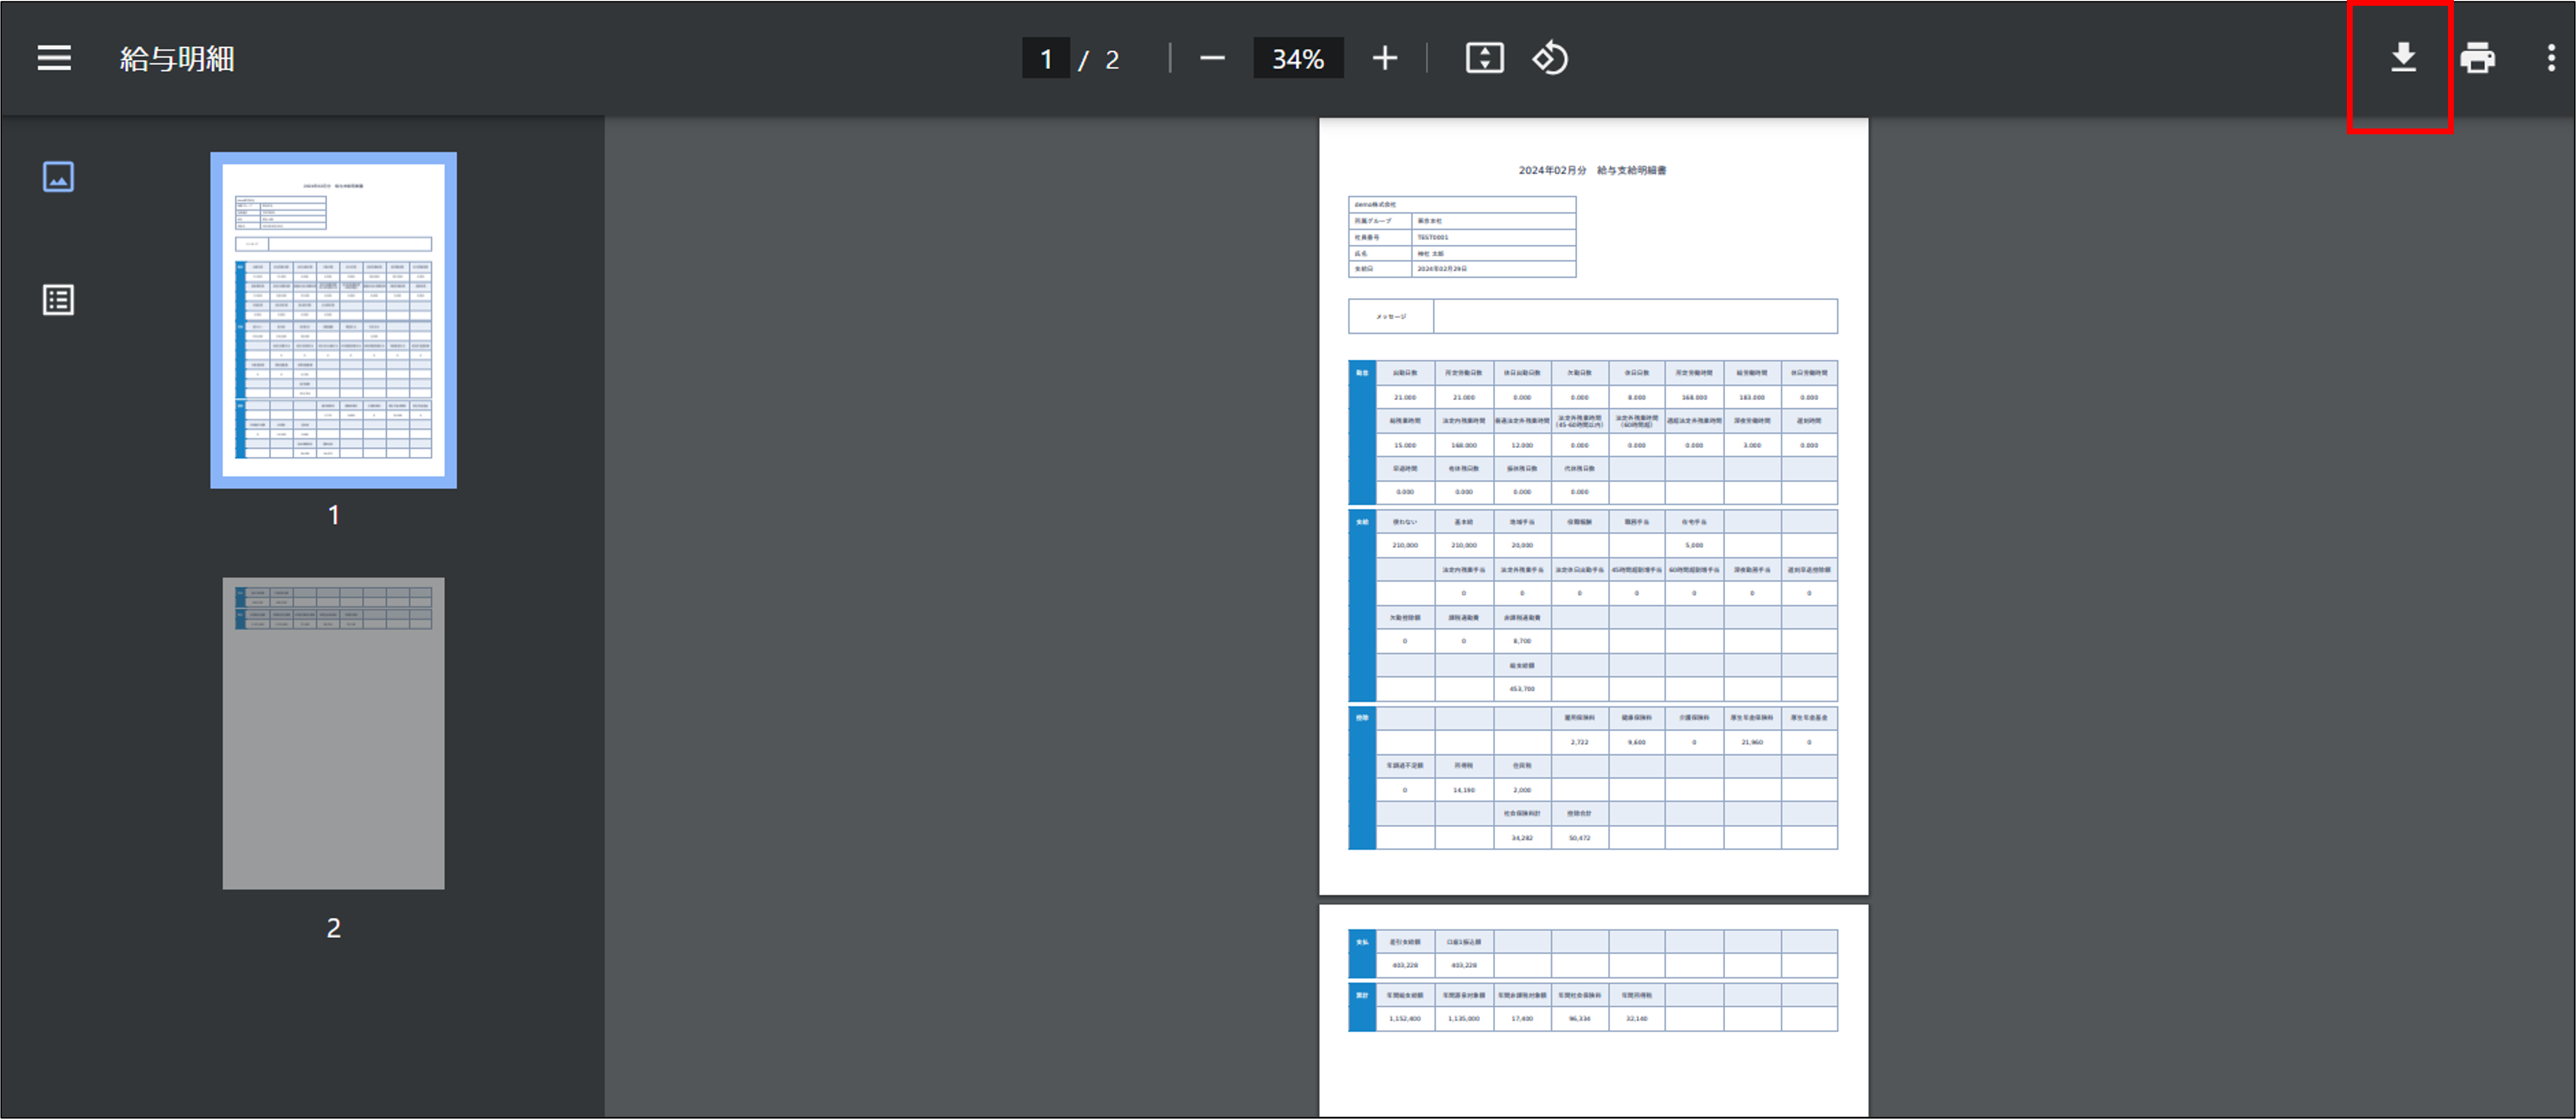Select page 2 thumbnail
Image resolution: width=2576 pixels, height=1119 pixels.
333,732
